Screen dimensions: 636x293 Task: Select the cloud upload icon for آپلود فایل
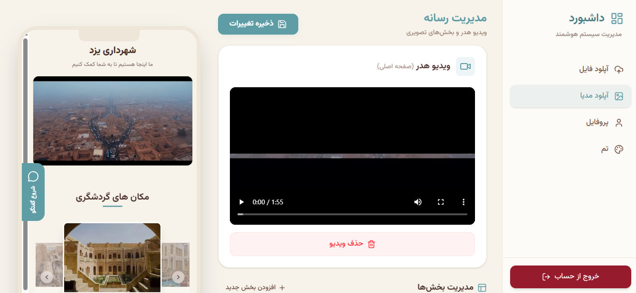tap(619, 70)
